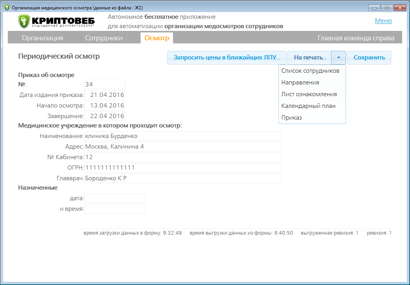Image resolution: width=410 pixels, height=285 pixels.
Task: Click the empty Назначенные дата field
Action: [x=114, y=198]
